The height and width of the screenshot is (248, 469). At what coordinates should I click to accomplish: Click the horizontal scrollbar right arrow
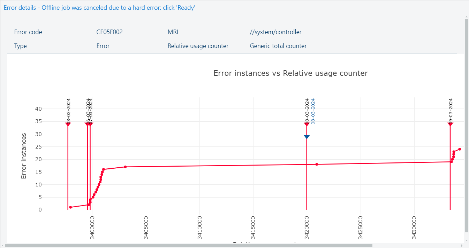[462, 246]
